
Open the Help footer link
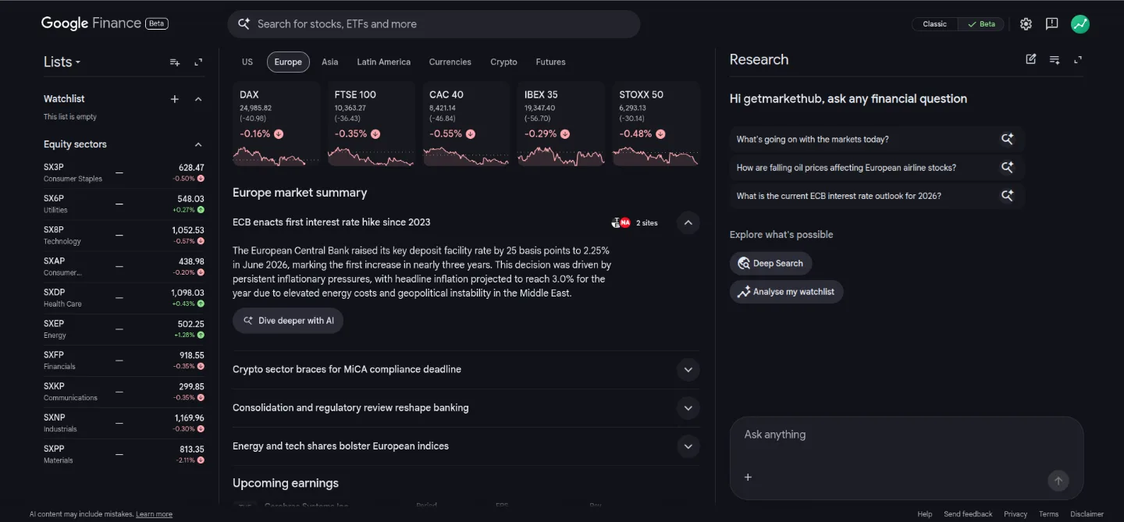pyautogui.click(x=924, y=514)
